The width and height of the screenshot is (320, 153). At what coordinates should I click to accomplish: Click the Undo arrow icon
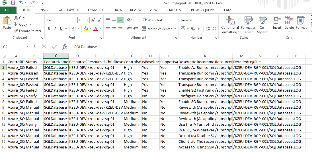[21, 3]
